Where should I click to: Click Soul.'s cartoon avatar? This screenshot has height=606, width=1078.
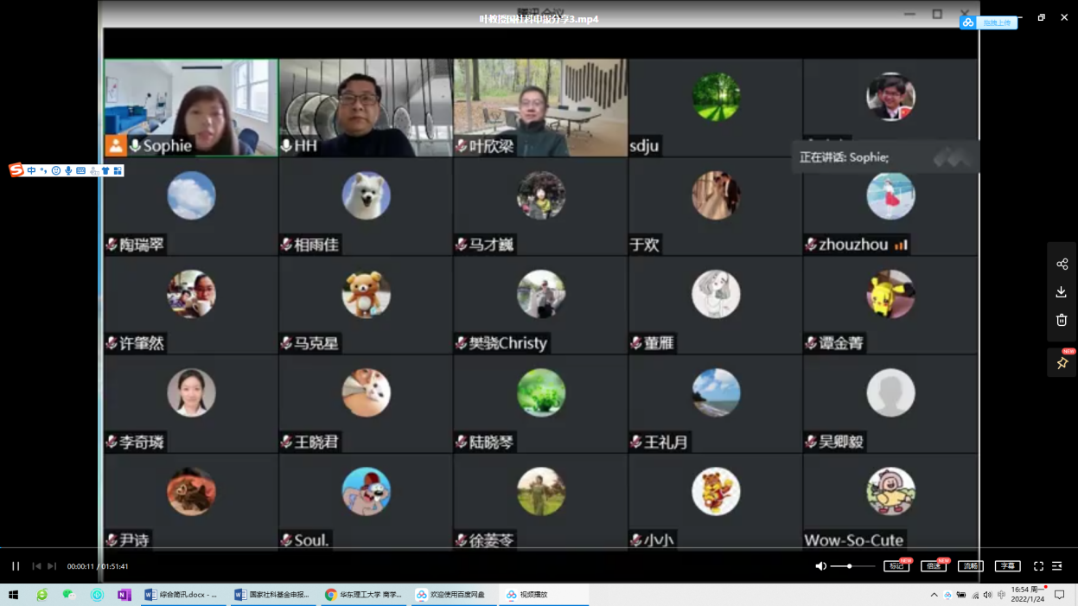click(366, 491)
